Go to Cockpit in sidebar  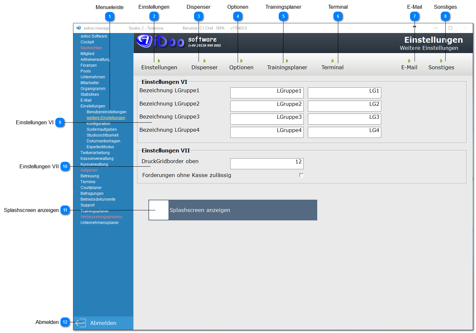pos(87,42)
